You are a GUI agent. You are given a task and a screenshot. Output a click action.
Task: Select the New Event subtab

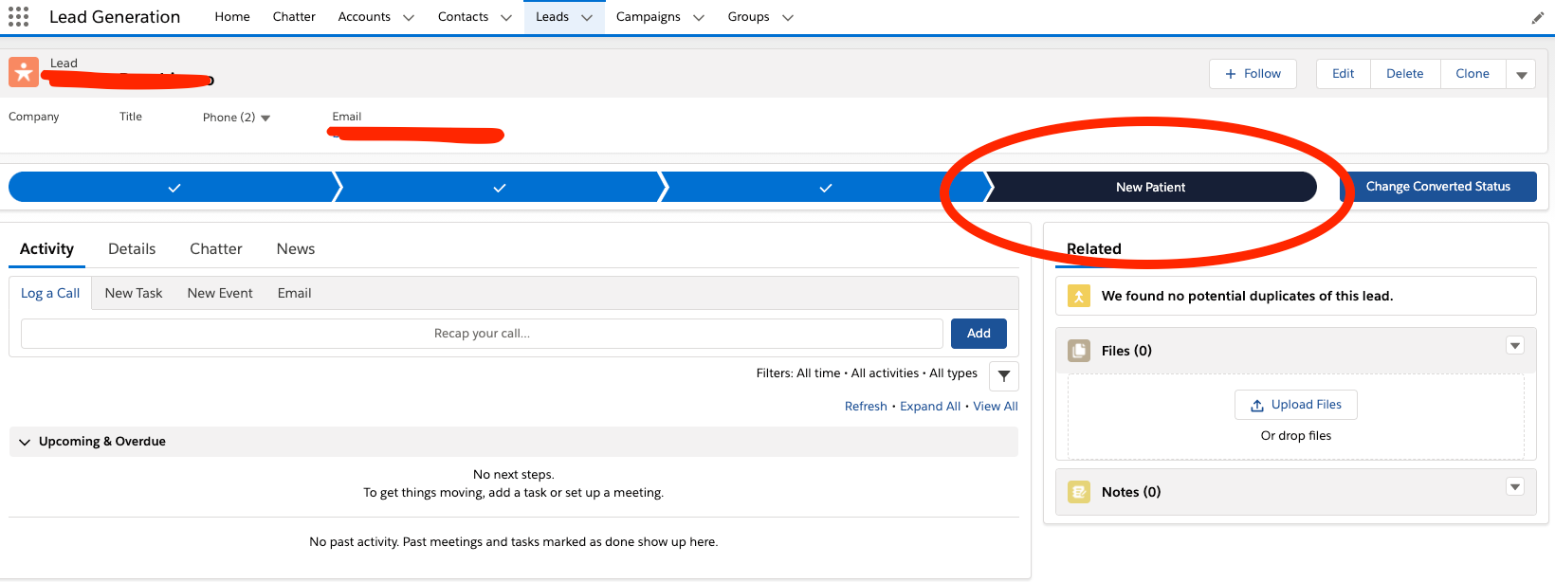click(x=220, y=293)
